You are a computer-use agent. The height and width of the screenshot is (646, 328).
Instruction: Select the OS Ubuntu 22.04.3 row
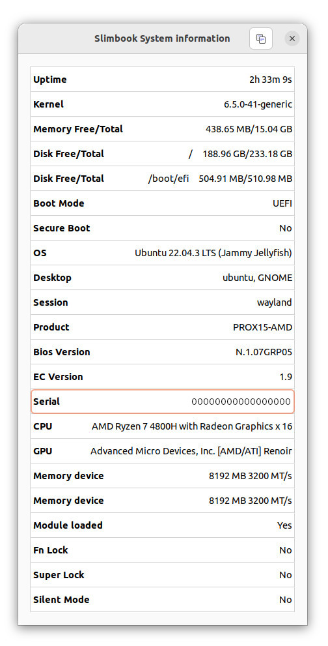tap(163, 252)
